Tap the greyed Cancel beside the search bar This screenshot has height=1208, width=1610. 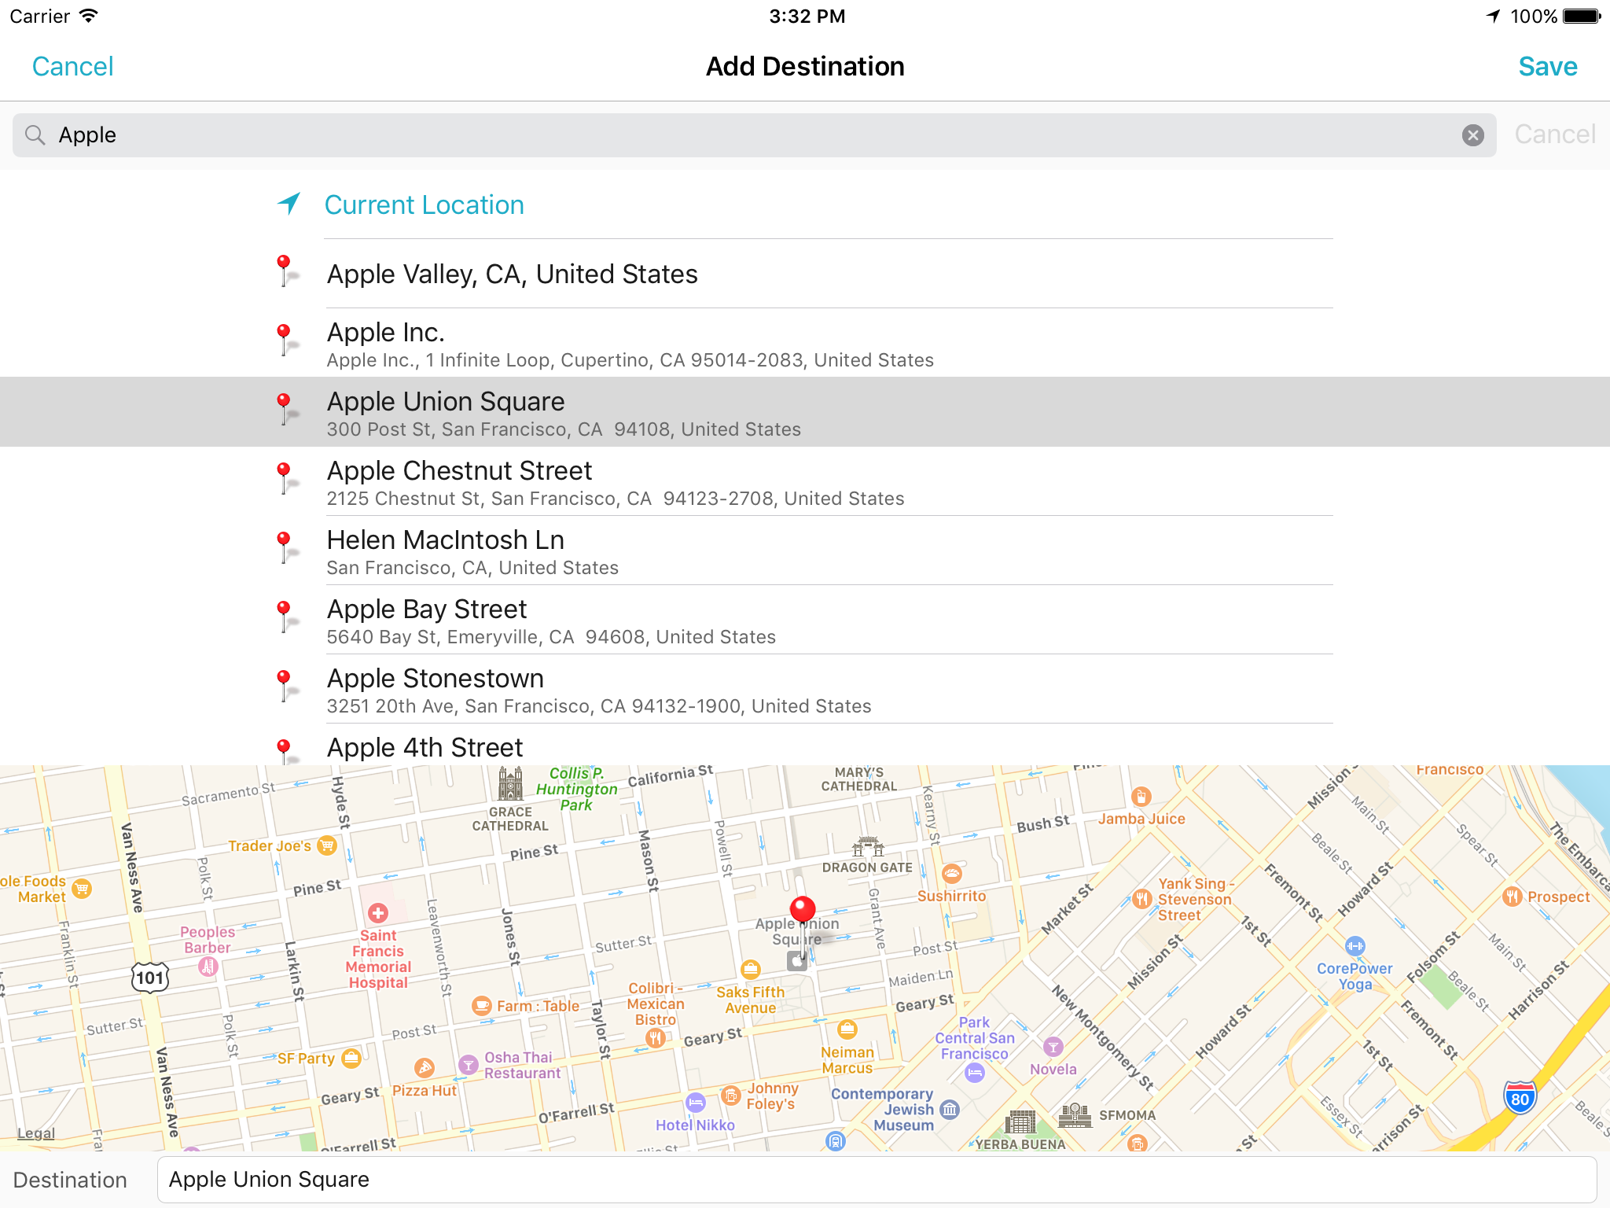pos(1554,134)
